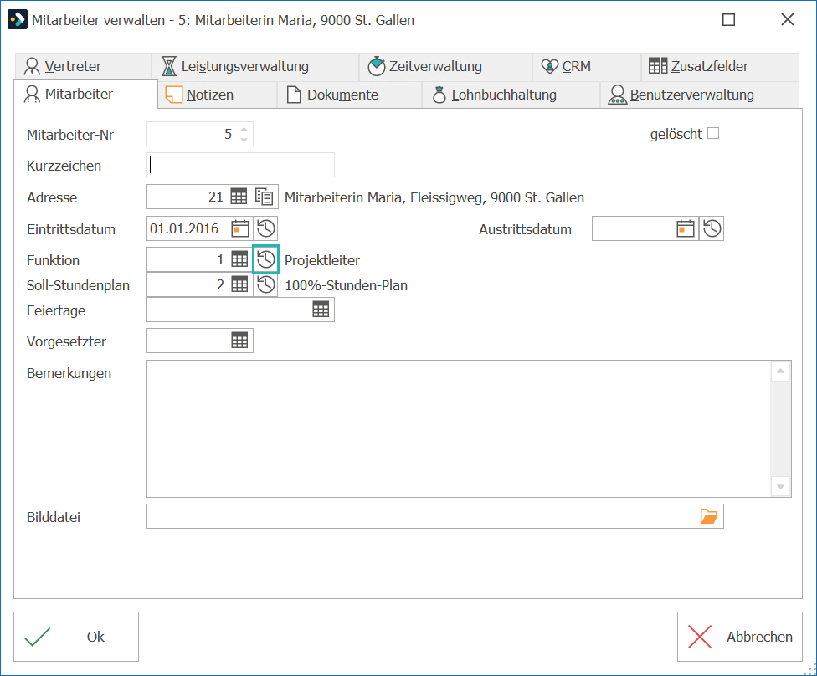Select the Mitarbeiter tab
The image size is (817, 676).
click(x=85, y=95)
